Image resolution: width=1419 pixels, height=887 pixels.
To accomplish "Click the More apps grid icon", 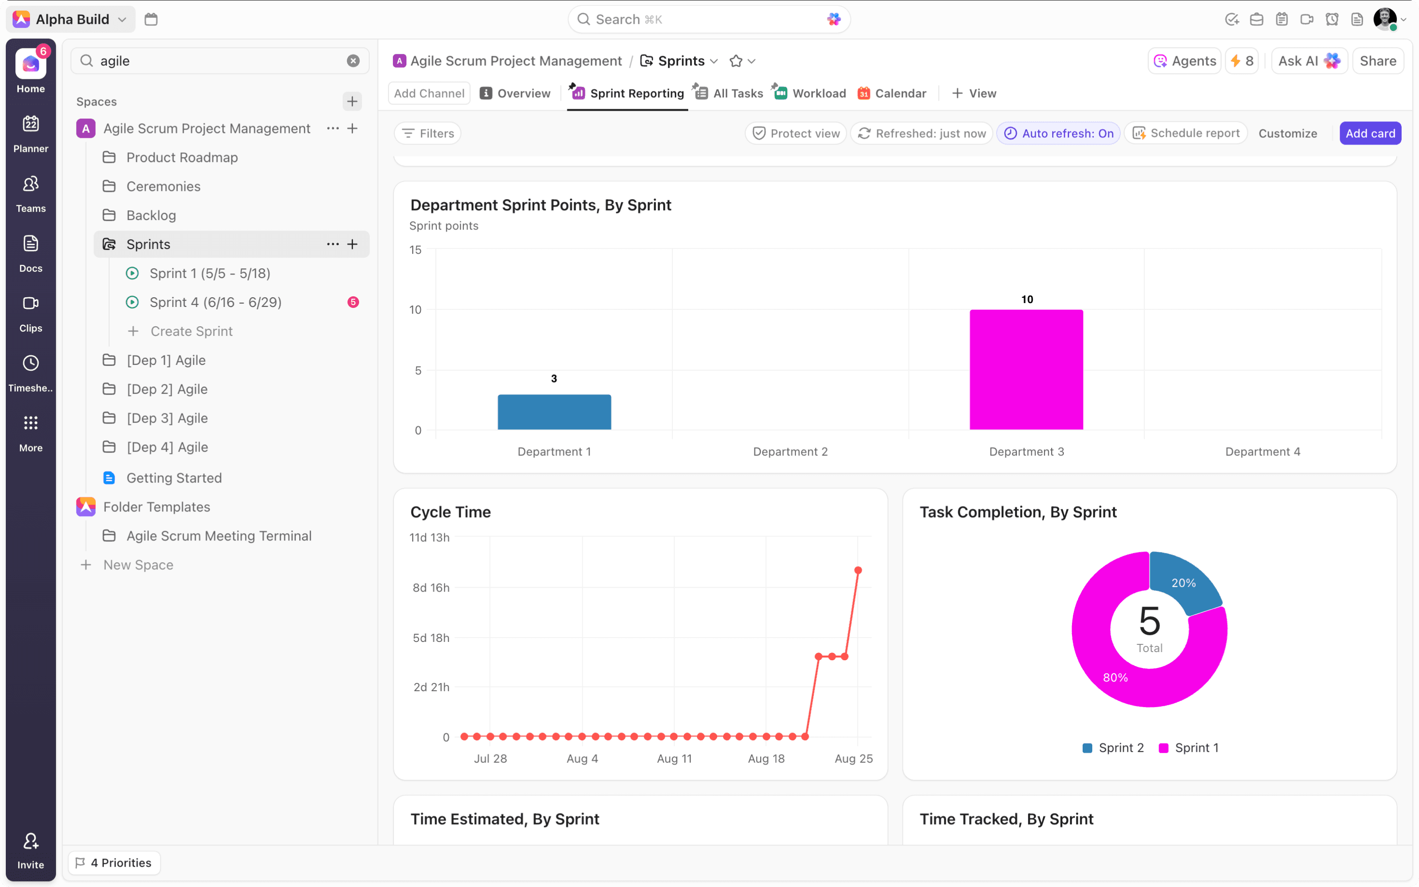I will coord(30,423).
